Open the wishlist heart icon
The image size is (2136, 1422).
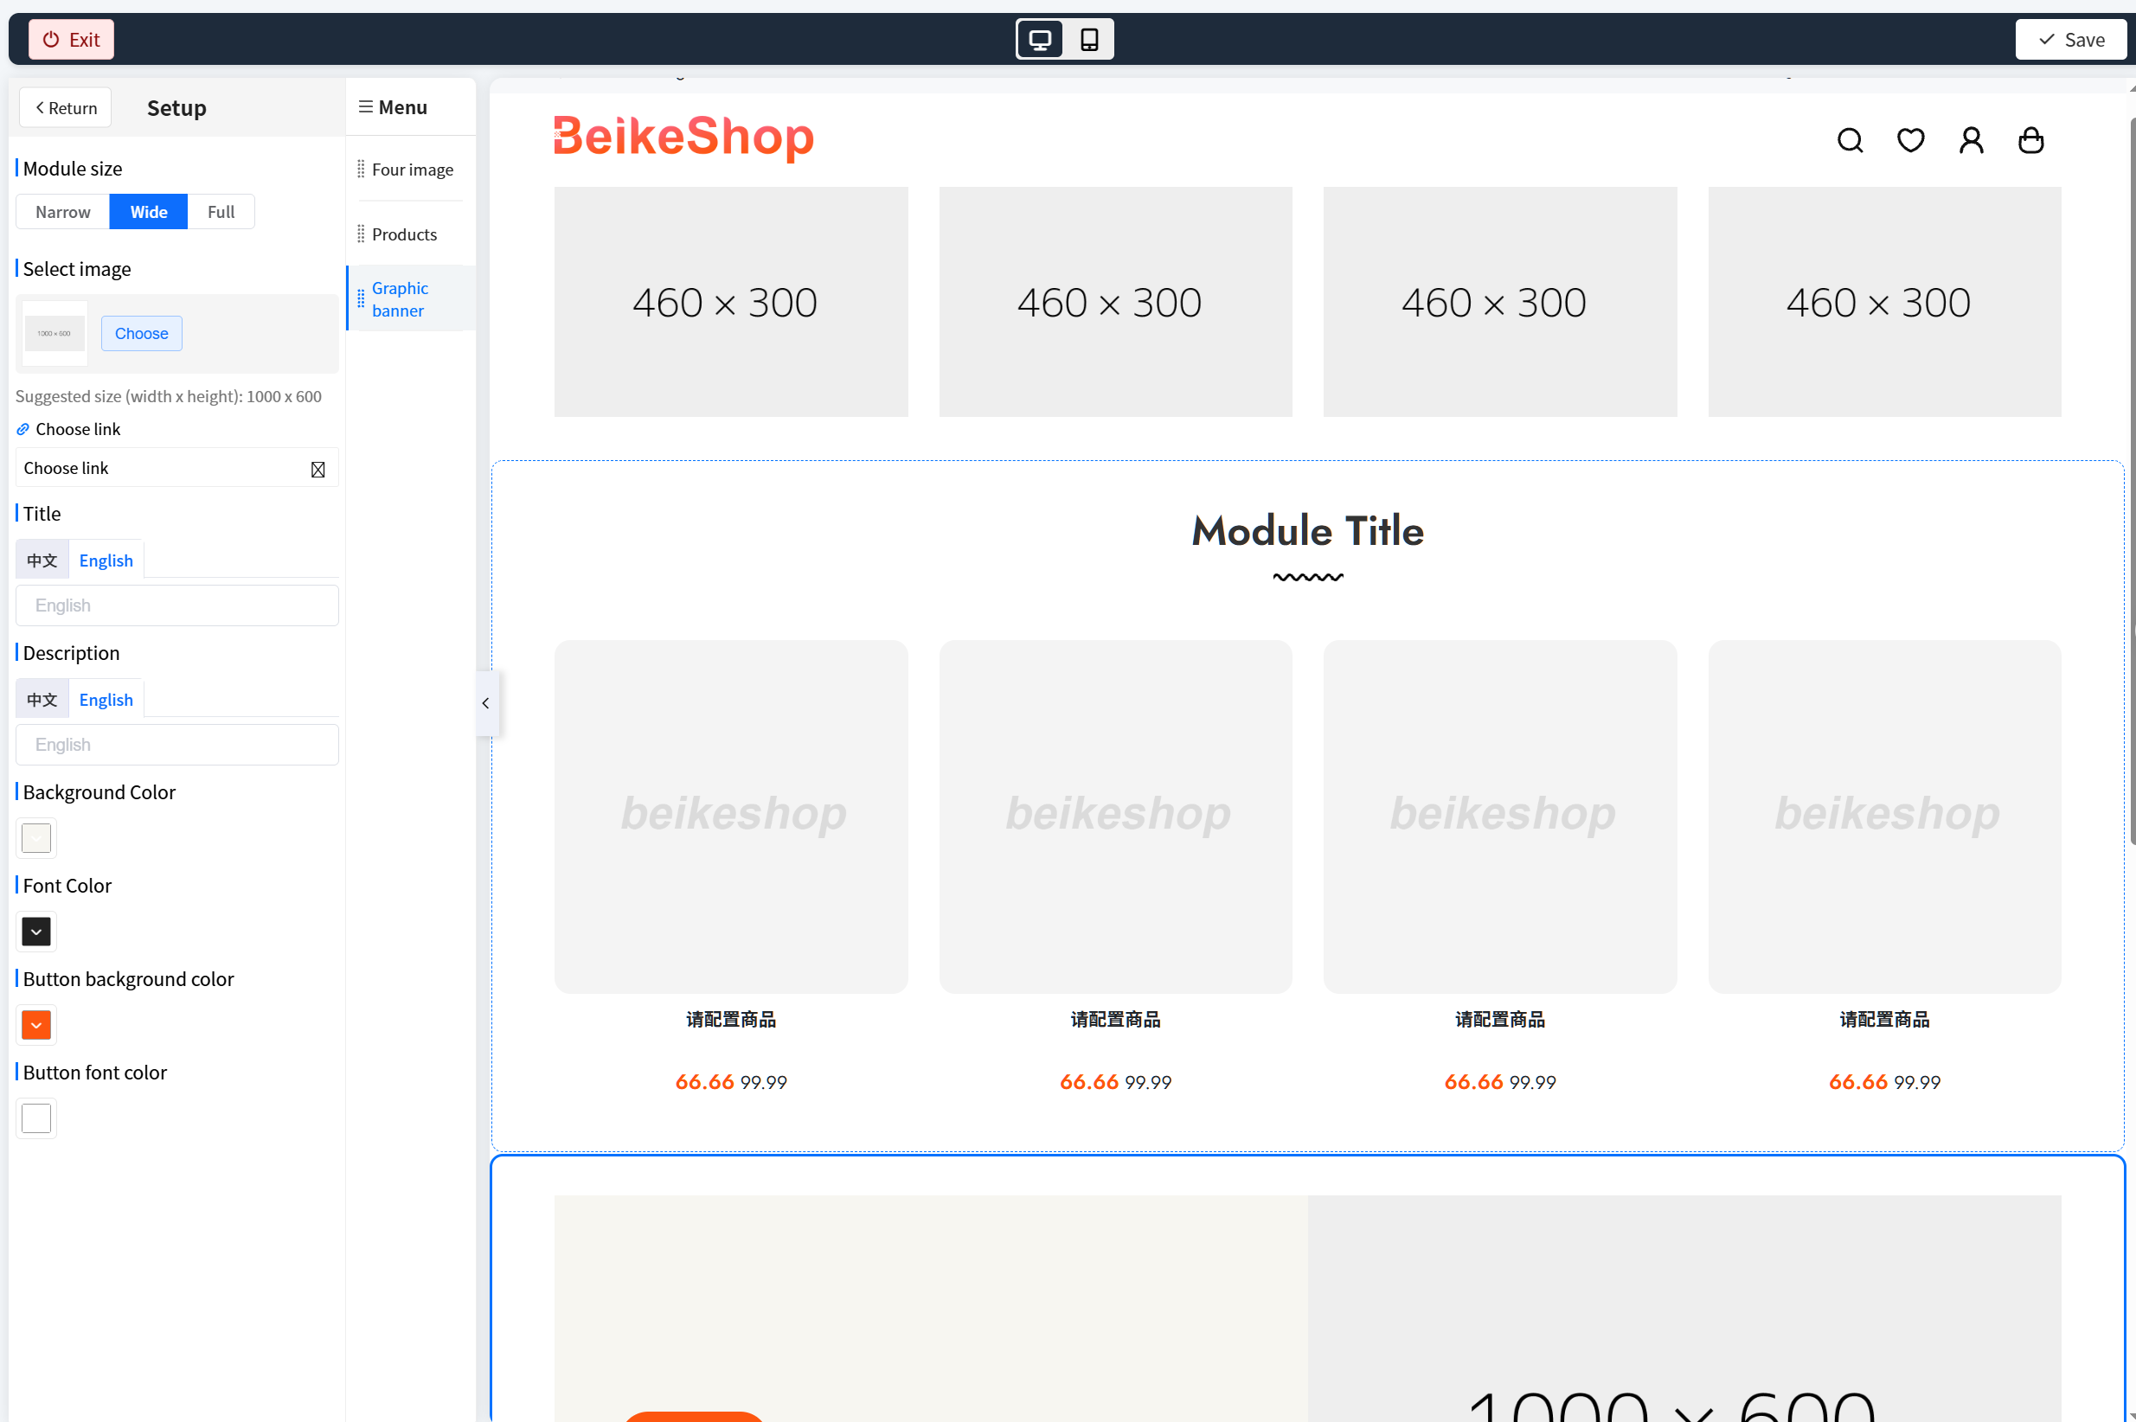click(1910, 141)
